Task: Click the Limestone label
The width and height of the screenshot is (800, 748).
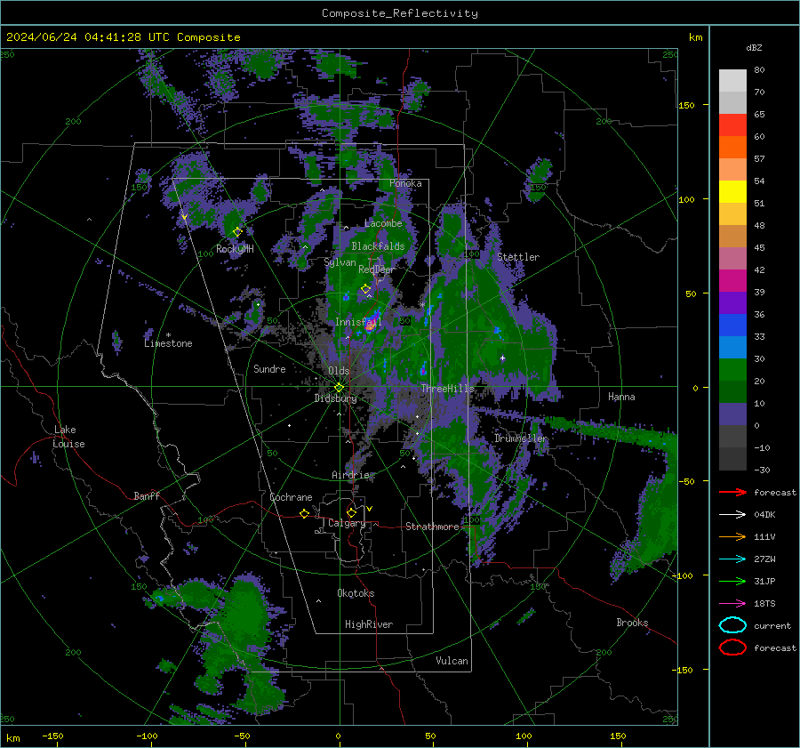Action: pyautogui.click(x=168, y=343)
